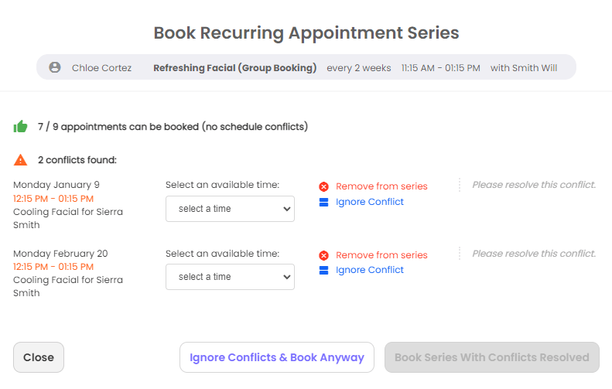The height and width of the screenshot is (389, 612).
Task: Choose Ignore Conflict for January 9
Action: pos(370,203)
